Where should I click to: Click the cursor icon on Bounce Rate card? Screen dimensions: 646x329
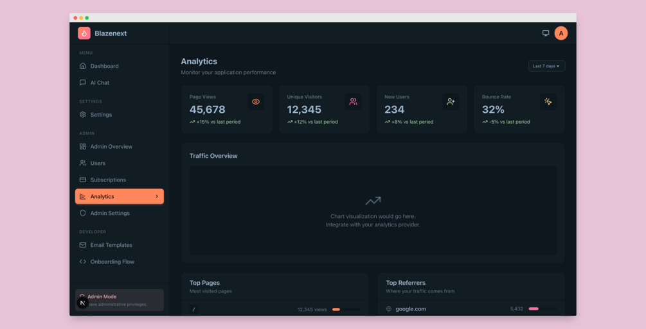coord(548,101)
